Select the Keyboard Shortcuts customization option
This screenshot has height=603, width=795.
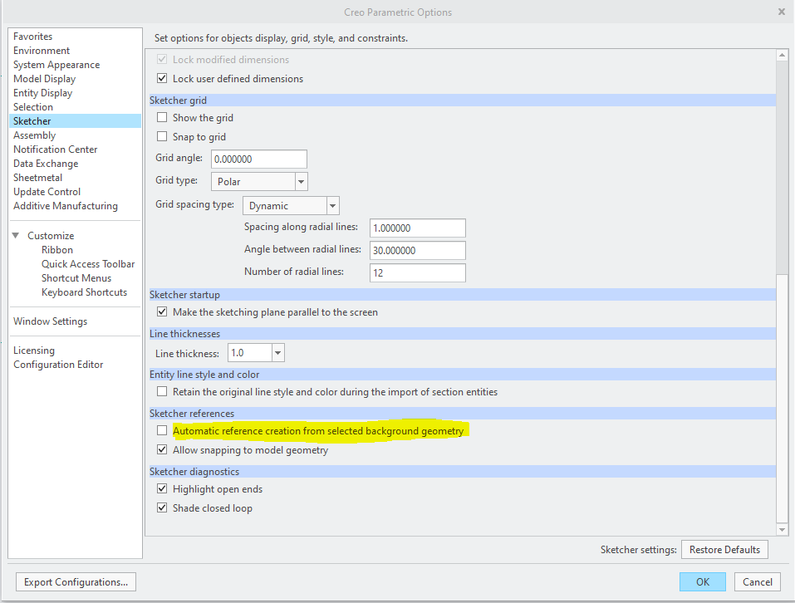(x=84, y=292)
